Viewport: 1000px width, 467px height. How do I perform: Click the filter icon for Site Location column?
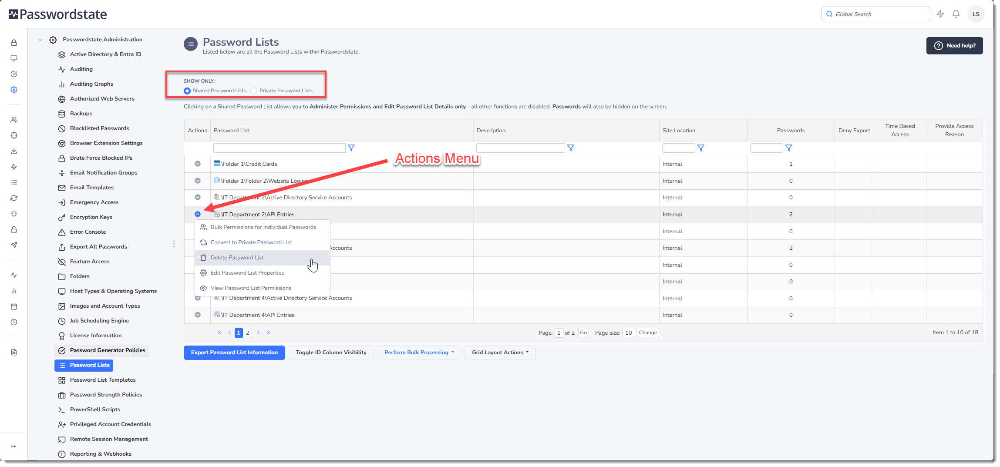701,148
